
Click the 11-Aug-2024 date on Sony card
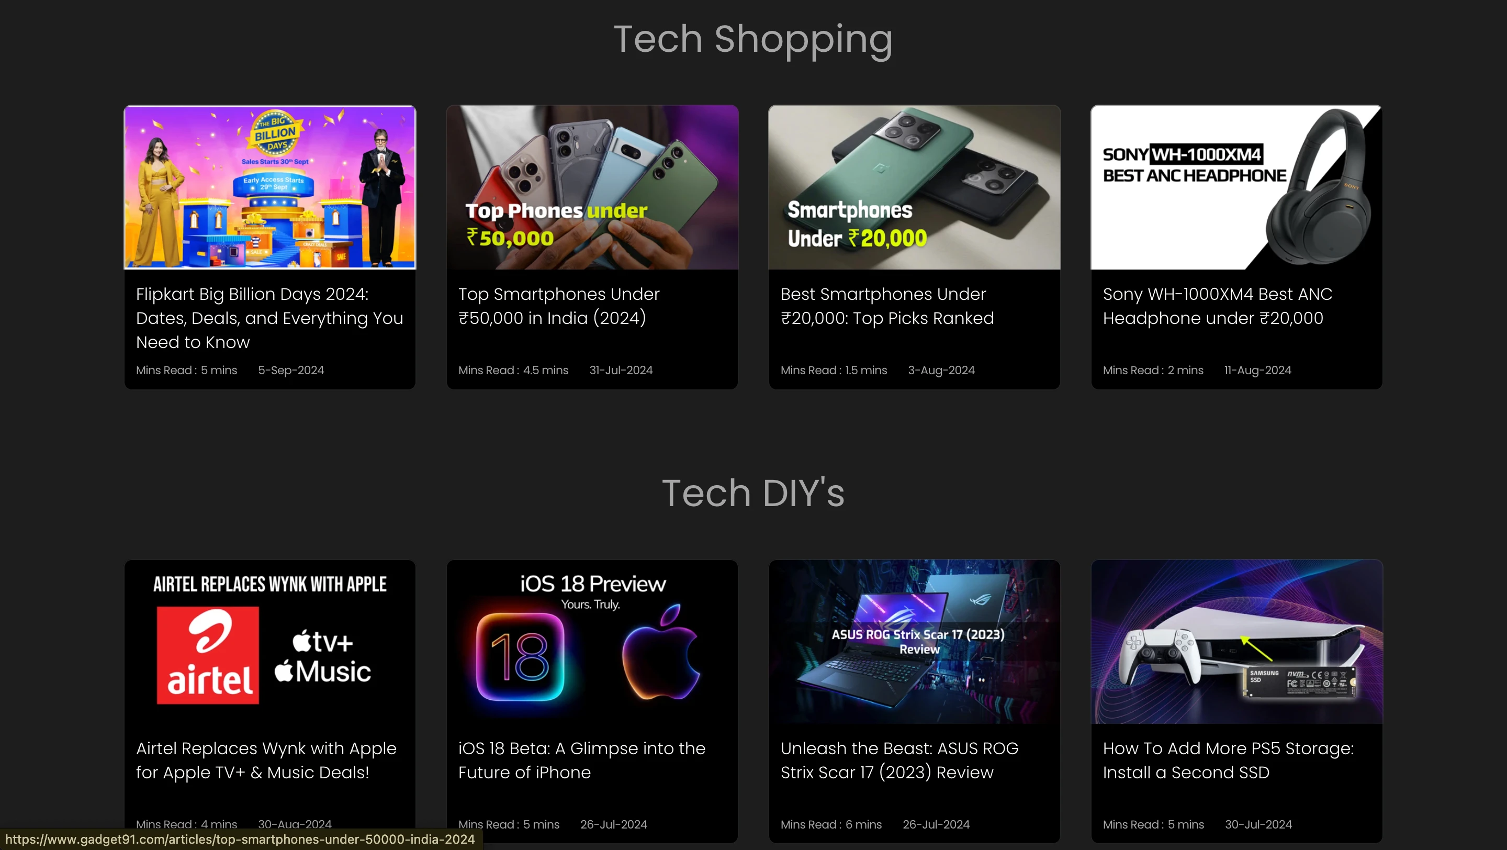point(1258,370)
